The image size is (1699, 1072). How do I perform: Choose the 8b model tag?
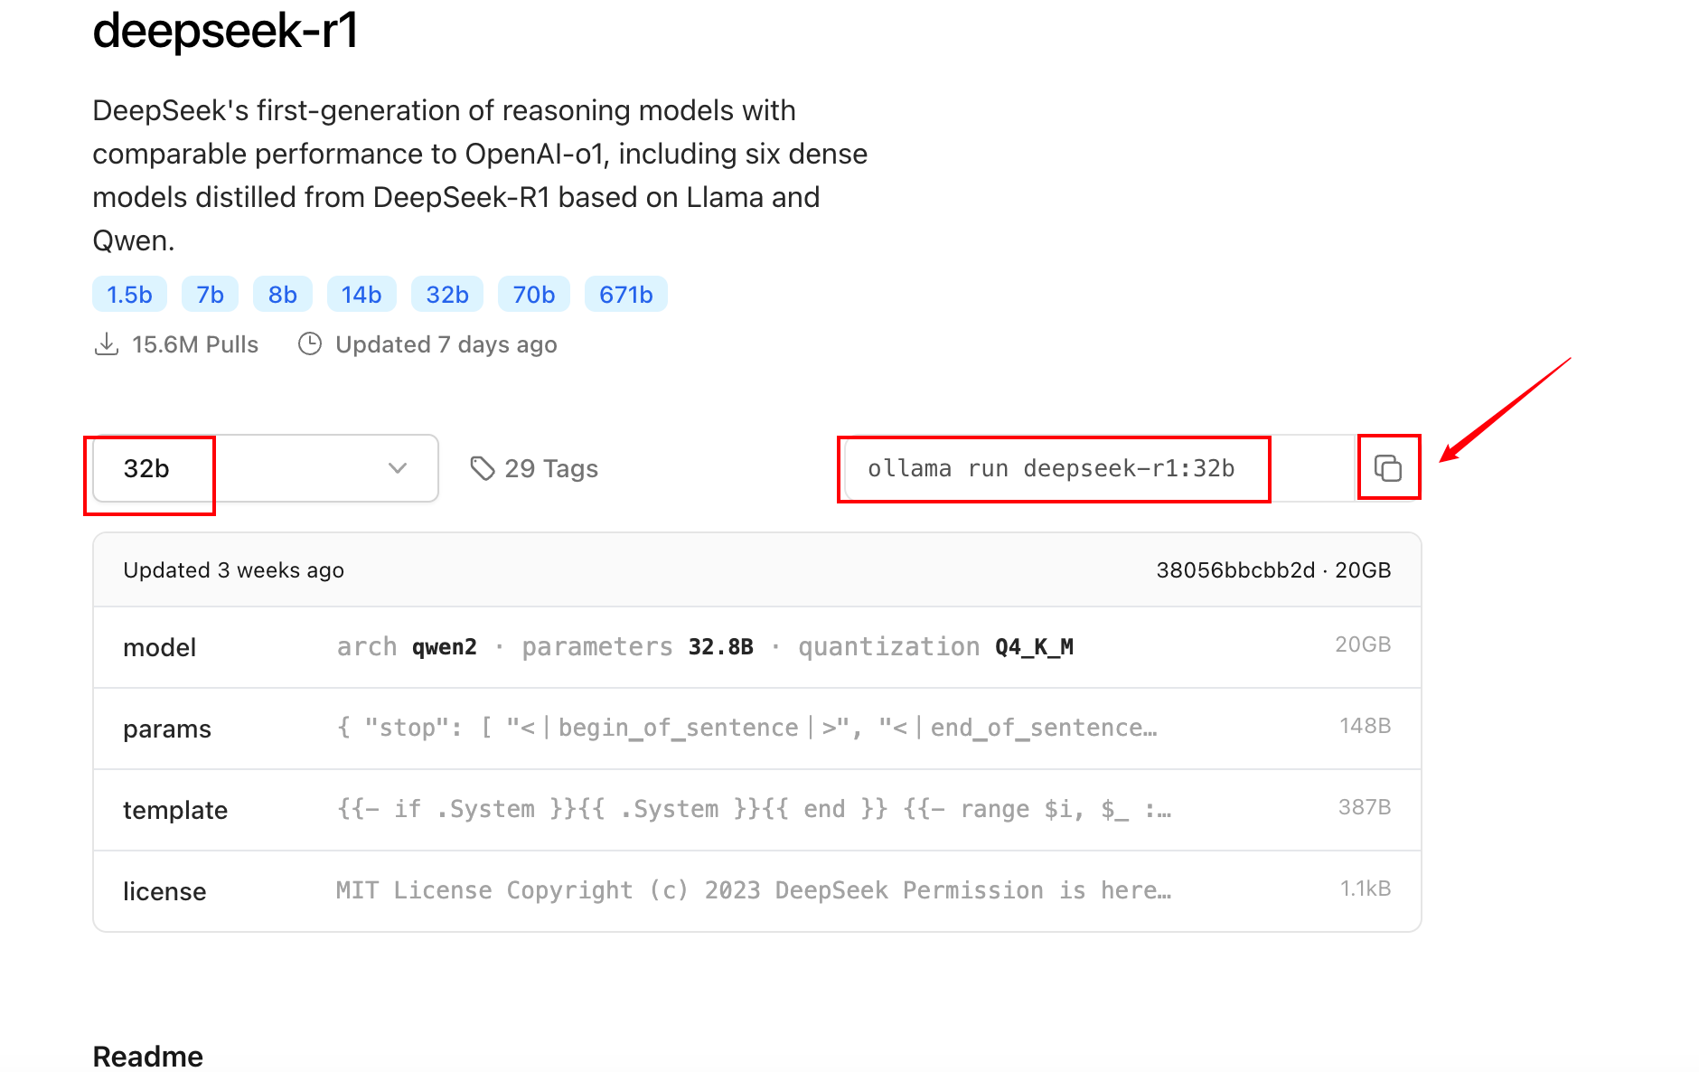[x=282, y=295]
